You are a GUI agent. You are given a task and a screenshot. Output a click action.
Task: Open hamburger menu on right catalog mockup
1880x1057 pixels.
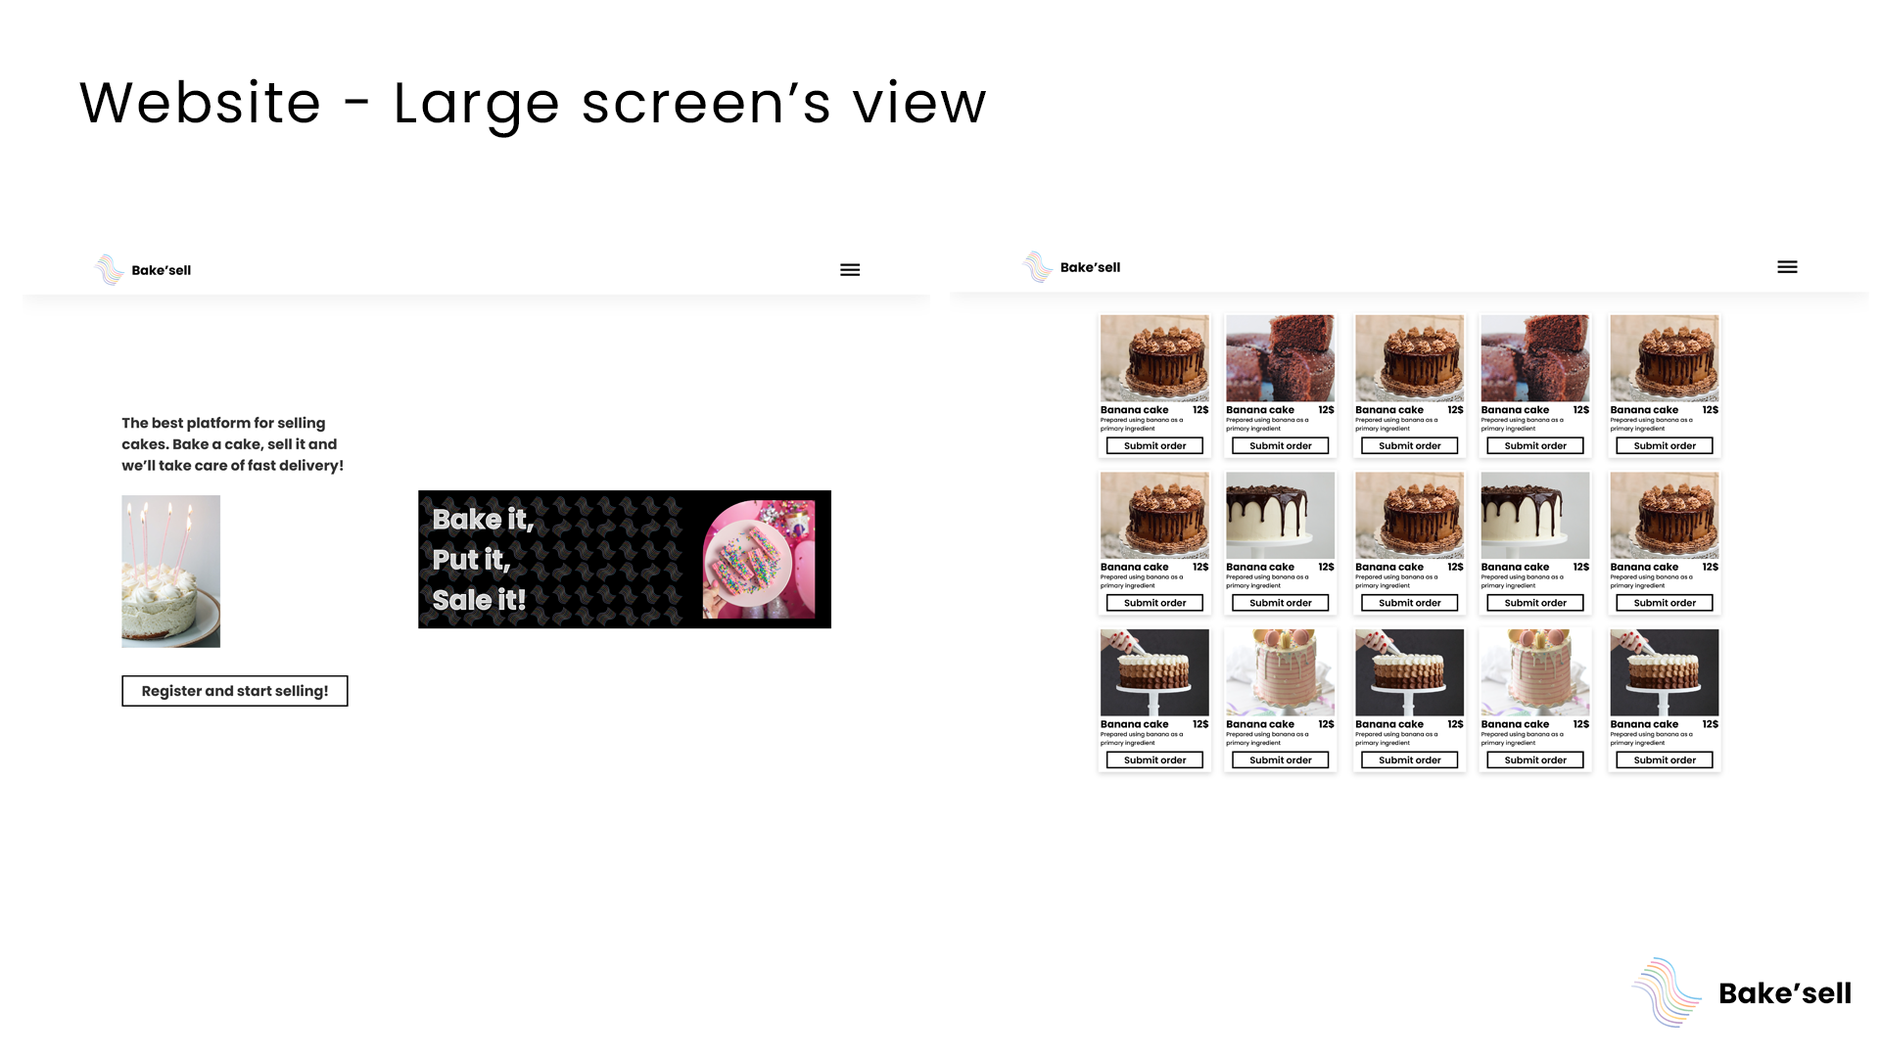[1787, 267]
